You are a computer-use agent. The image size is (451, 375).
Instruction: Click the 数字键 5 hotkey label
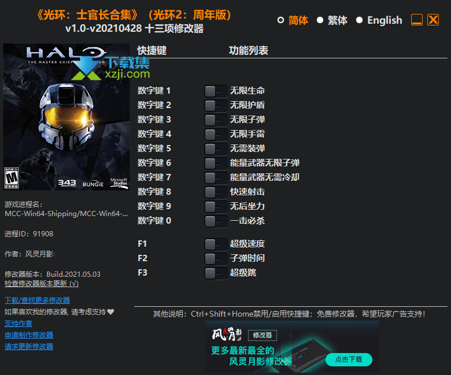[154, 148]
